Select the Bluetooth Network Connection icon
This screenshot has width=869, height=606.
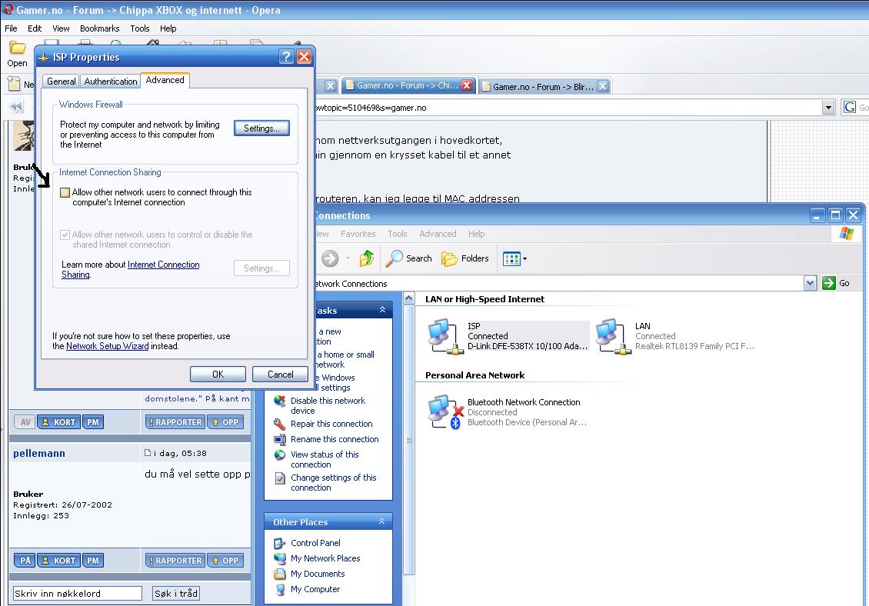click(446, 412)
